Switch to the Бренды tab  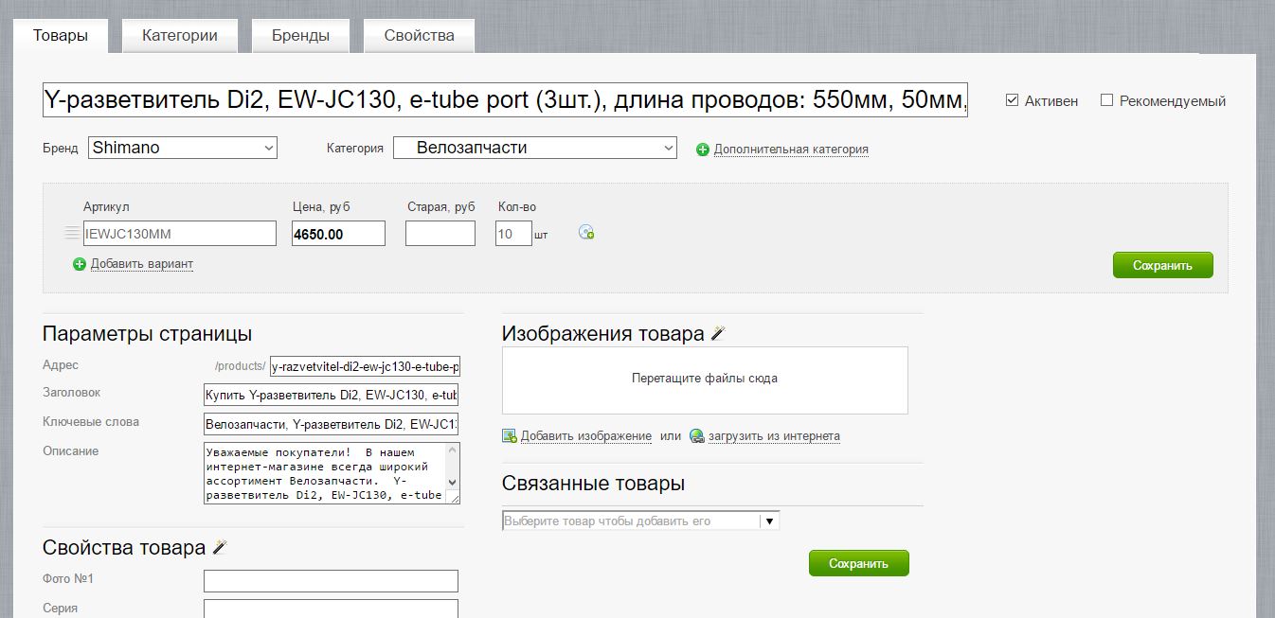click(300, 36)
